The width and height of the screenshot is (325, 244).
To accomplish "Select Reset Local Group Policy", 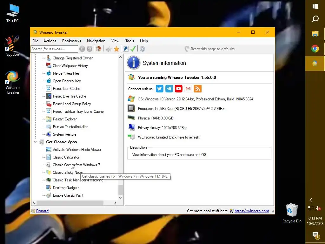I will click(x=72, y=104).
